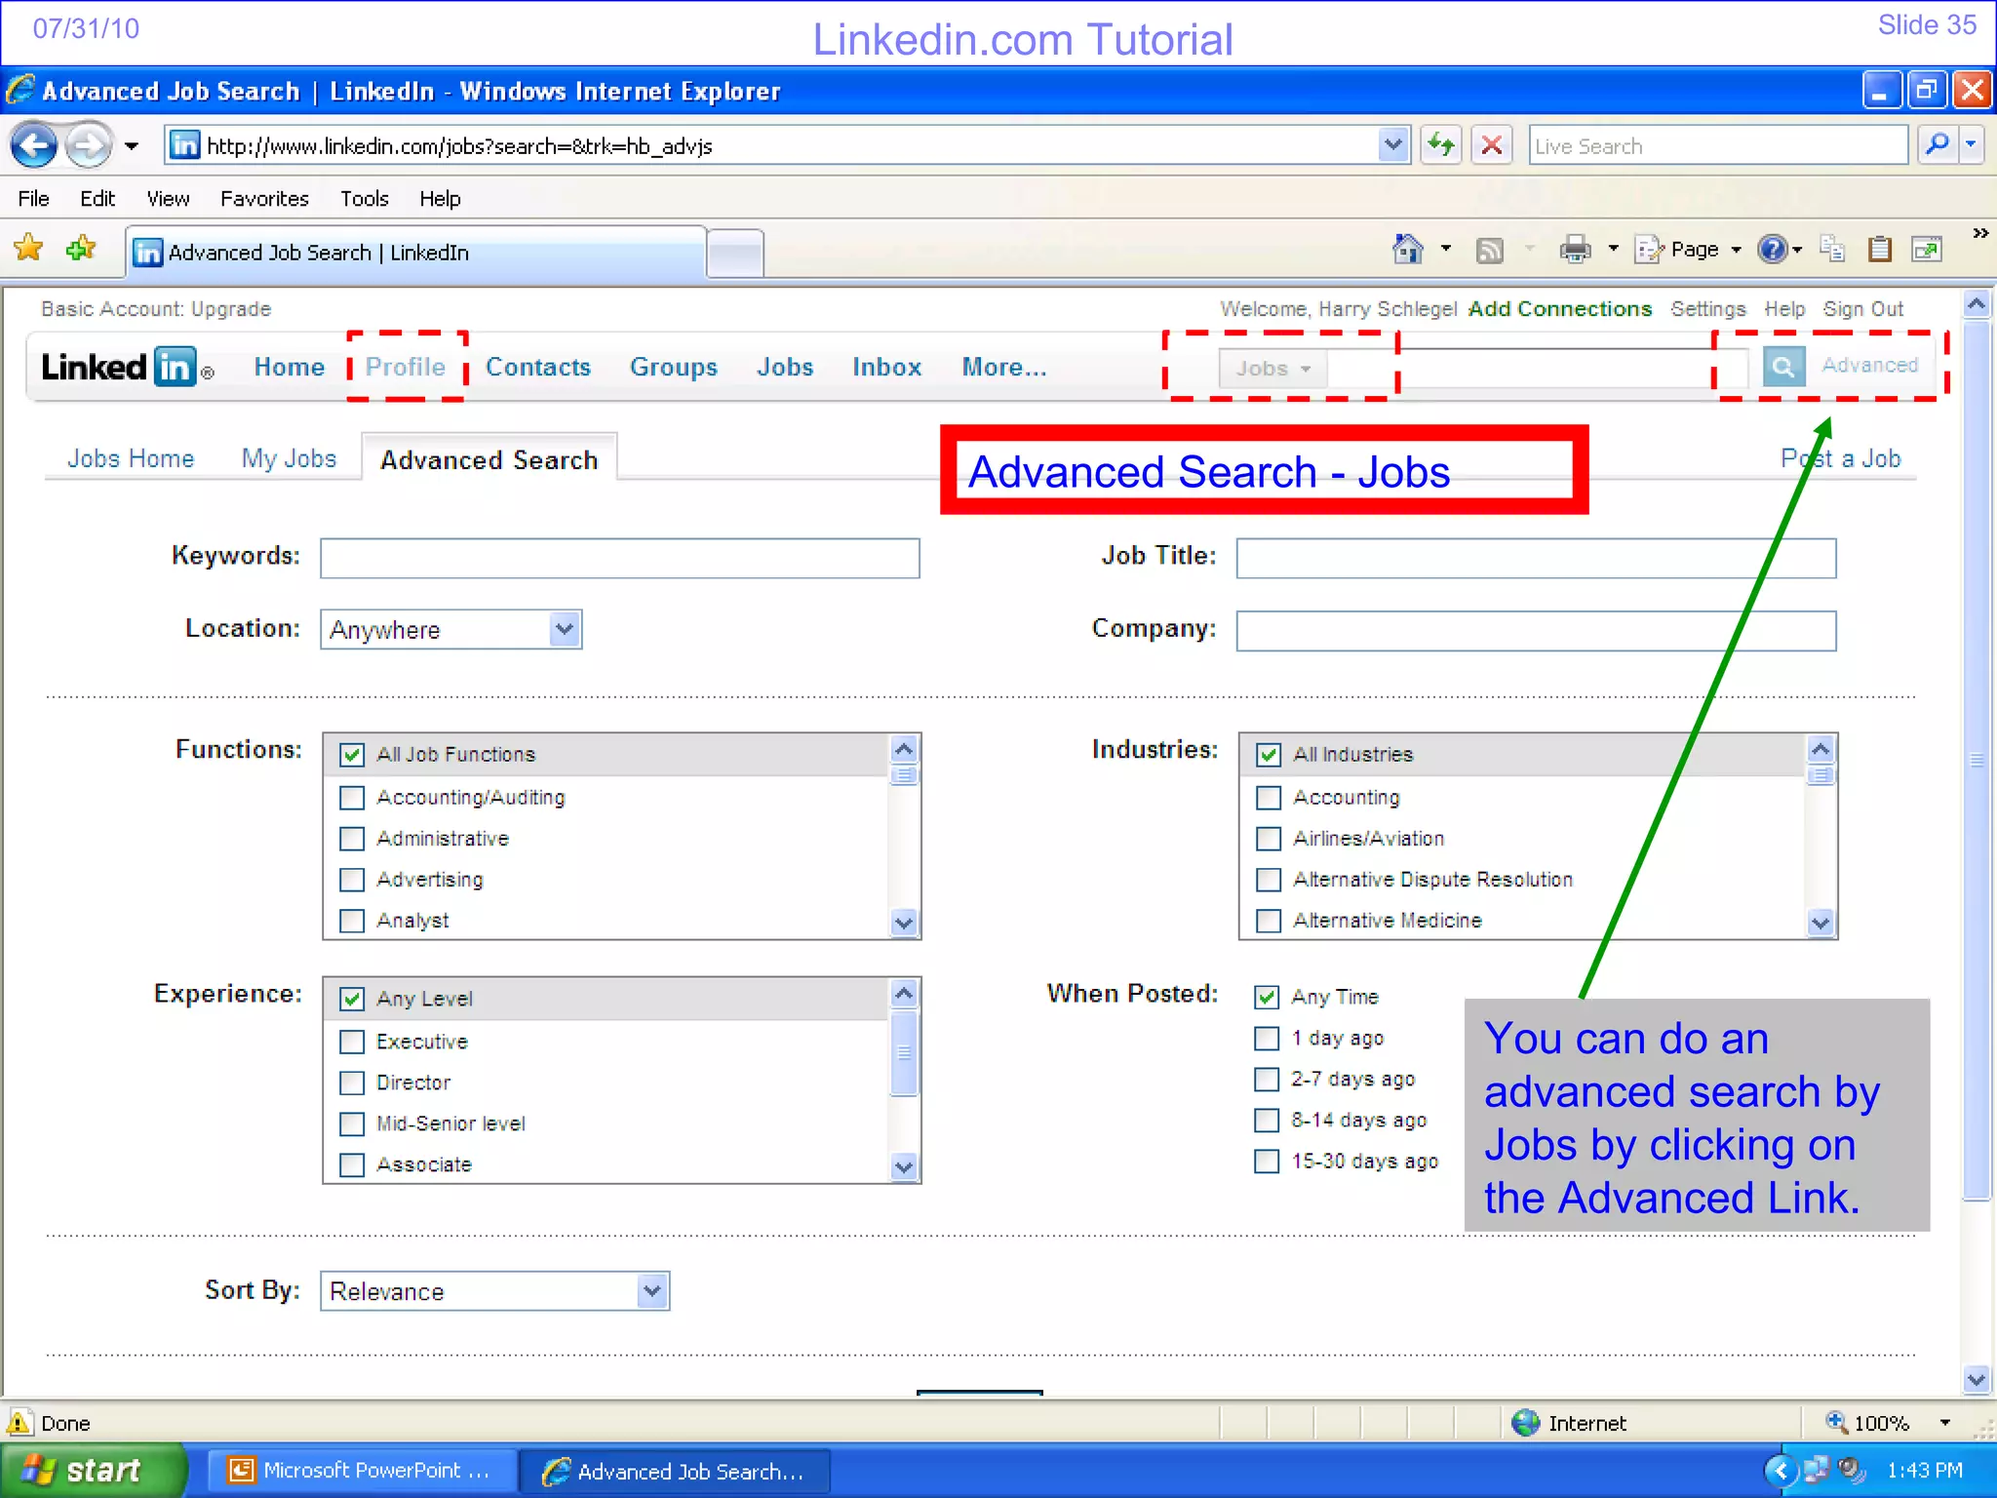Expand the Print options dropdown arrow
Image resolution: width=1997 pixels, height=1498 pixels.
(x=1613, y=250)
